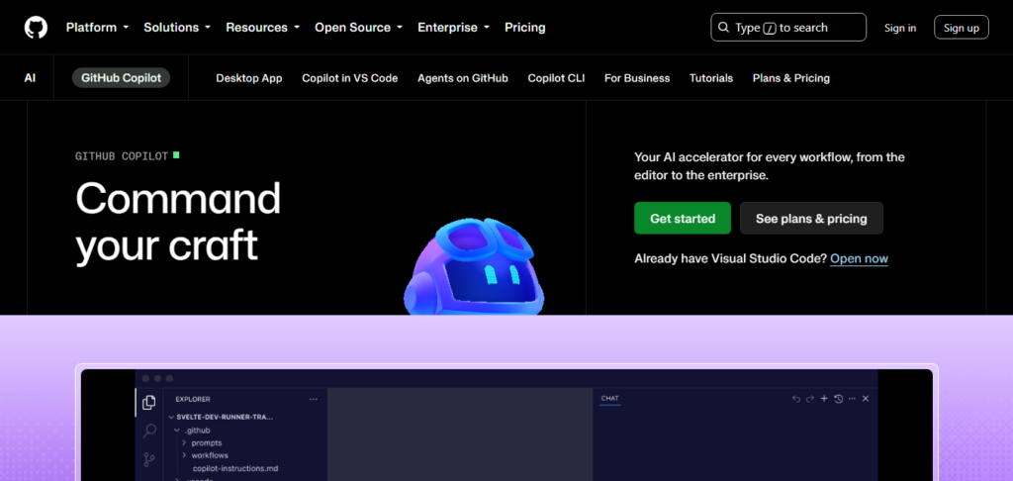
Task: Click the GITHUB COPILOT label above heading
Action: point(122,156)
